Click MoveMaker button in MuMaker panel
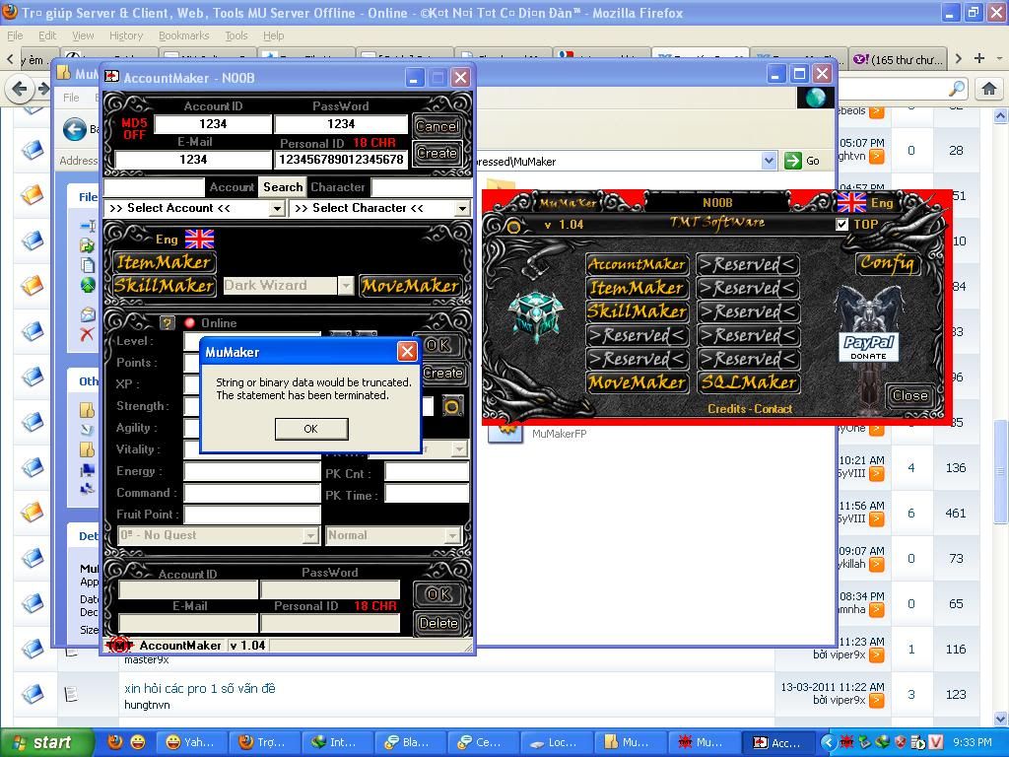Image resolution: width=1009 pixels, height=757 pixels. pyautogui.click(x=638, y=382)
